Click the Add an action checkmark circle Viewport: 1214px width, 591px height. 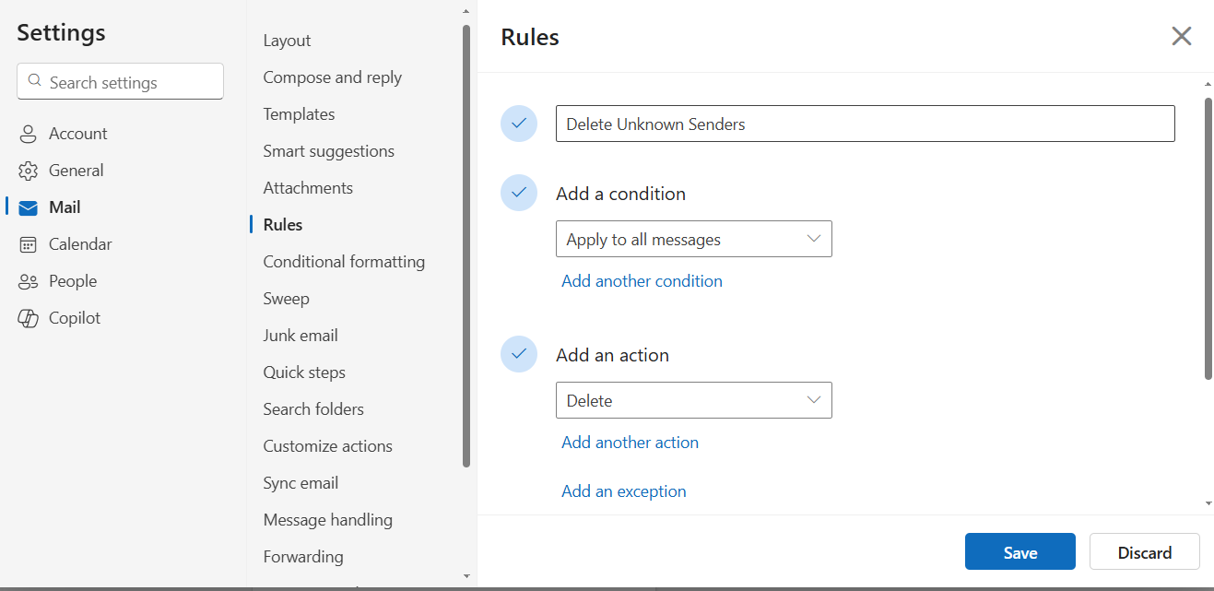click(x=519, y=354)
